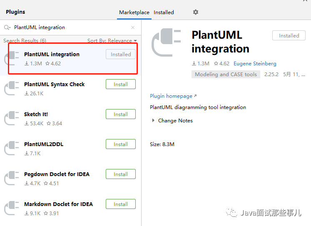Click the Installed button in details pane
This screenshot has height=226, width=311.
click(289, 35)
